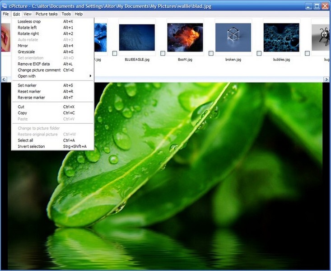
Task: Select the pink thumbnail at strip's left edge
Action: coord(5,37)
